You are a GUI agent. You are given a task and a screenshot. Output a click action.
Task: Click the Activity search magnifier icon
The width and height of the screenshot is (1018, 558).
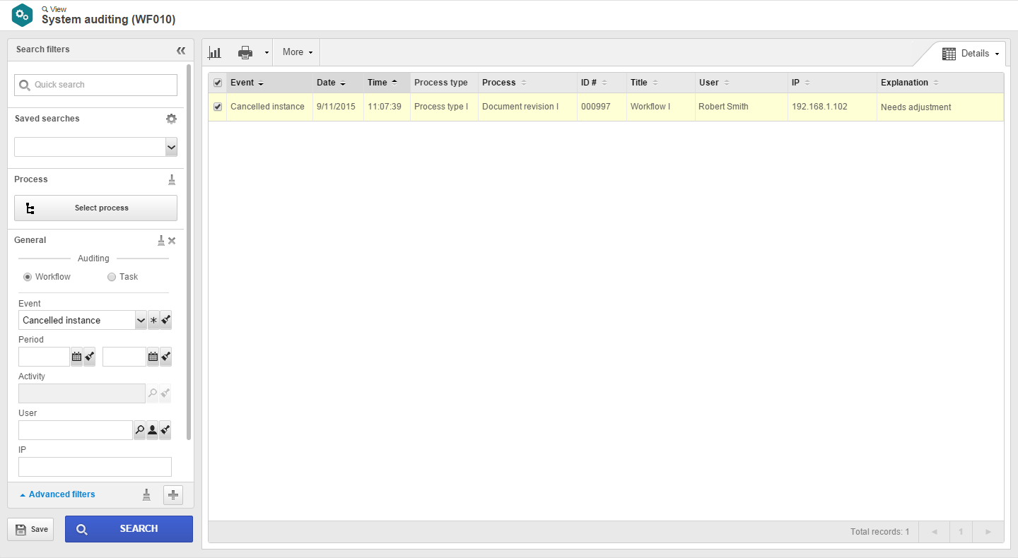[x=152, y=393]
